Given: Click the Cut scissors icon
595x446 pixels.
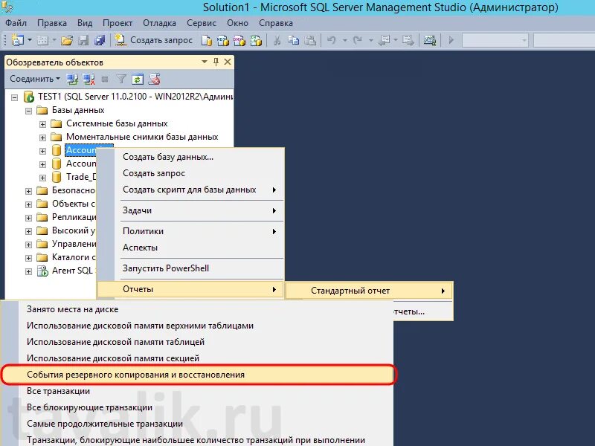Looking at the screenshot, I should point(277,40).
